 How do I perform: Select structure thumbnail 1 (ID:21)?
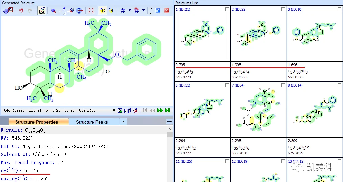click(202, 34)
